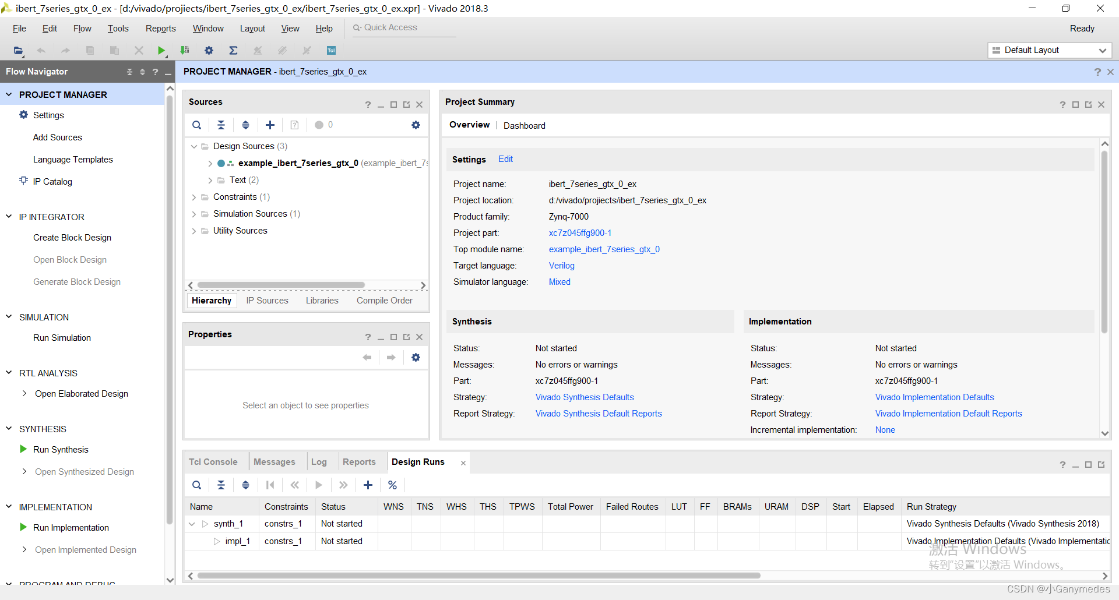Switch to IP Sources tab
This screenshot has height=600, width=1119.
click(267, 301)
